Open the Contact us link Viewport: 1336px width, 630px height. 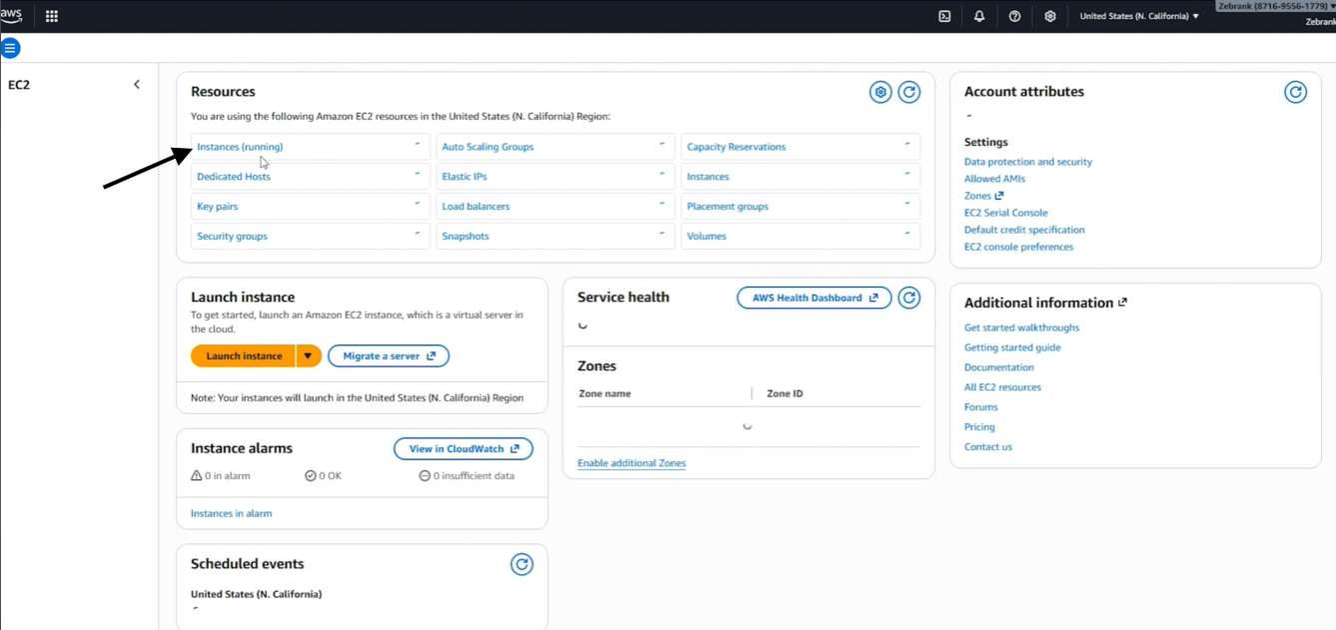click(x=988, y=447)
